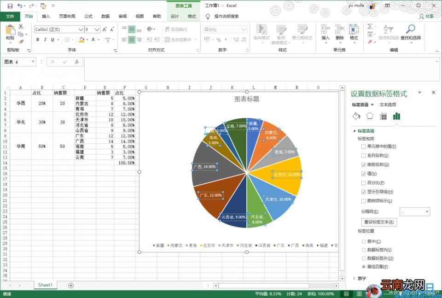Increase font size with larger A icon
Screen dimensions: 442x298
pyautogui.click(x=105, y=29)
